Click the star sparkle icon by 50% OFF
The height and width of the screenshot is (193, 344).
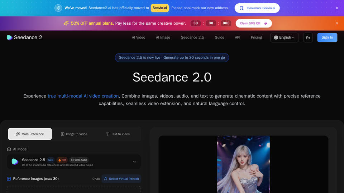pos(66,23)
